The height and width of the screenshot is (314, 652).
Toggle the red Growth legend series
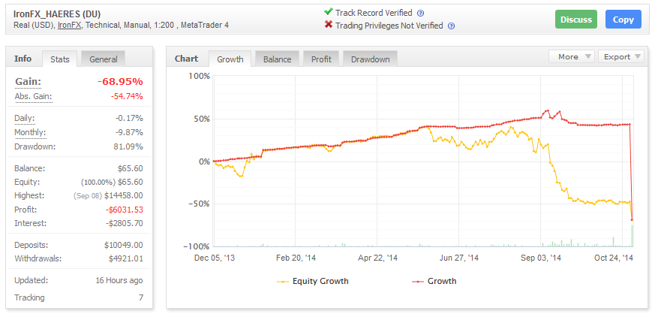[434, 281]
